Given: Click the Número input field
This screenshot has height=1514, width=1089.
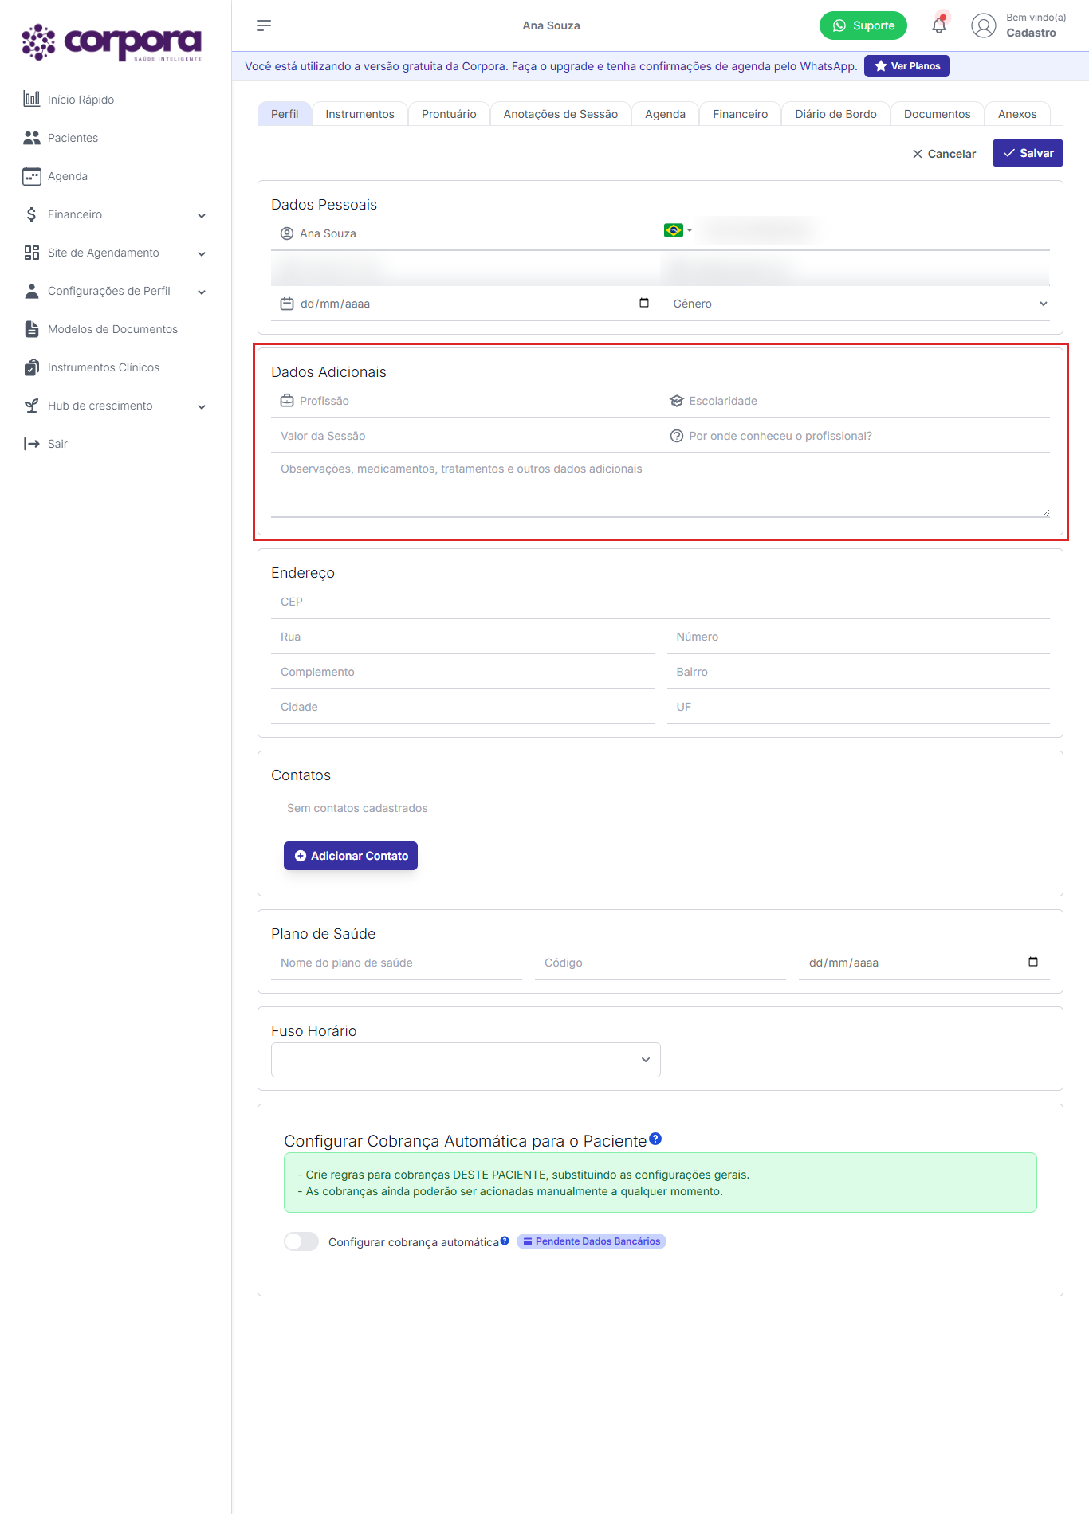Looking at the screenshot, I should point(859,637).
